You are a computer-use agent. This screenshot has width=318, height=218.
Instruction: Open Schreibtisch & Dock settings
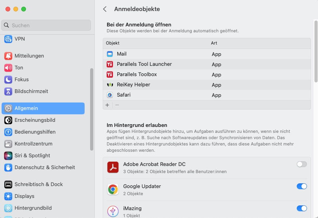pyautogui.click(x=39, y=184)
